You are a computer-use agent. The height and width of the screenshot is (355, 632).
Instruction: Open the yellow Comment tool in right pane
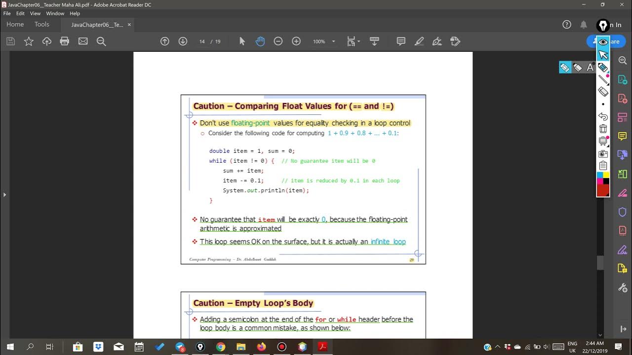tap(622, 136)
